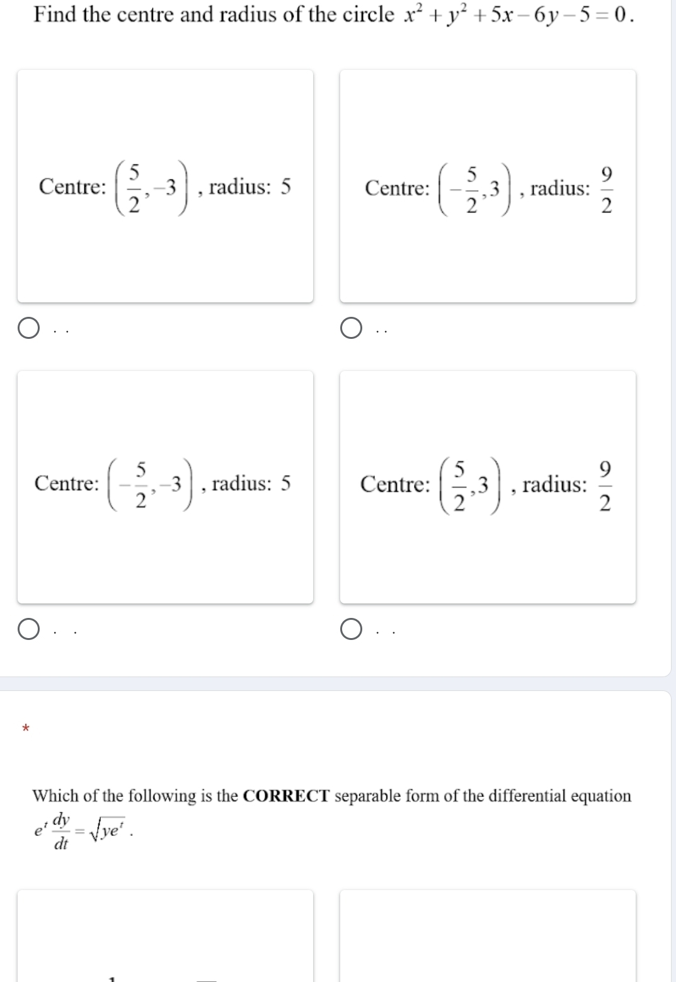676x982 pixels.
Task: Select radio button under centre (5/2, −3) option
Action: 28,328
